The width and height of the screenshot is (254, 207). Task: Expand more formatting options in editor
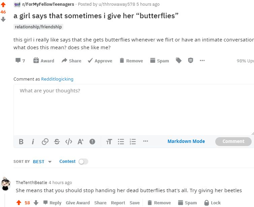click(145, 142)
